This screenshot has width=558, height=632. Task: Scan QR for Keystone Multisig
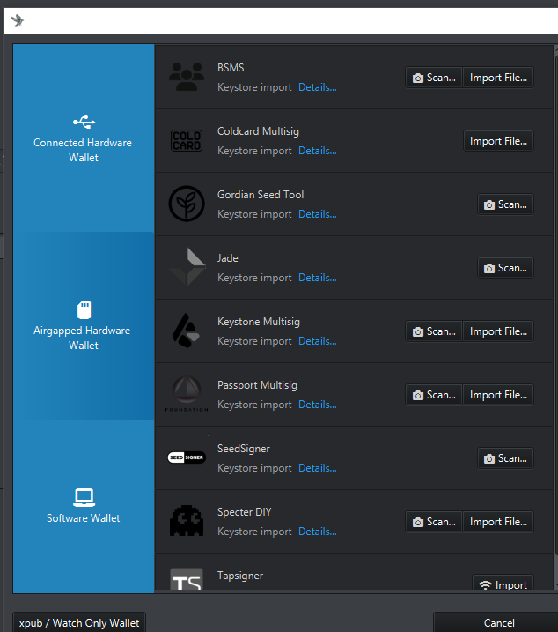tap(434, 331)
